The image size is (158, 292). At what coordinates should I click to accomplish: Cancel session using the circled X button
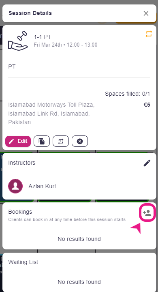coord(80,141)
